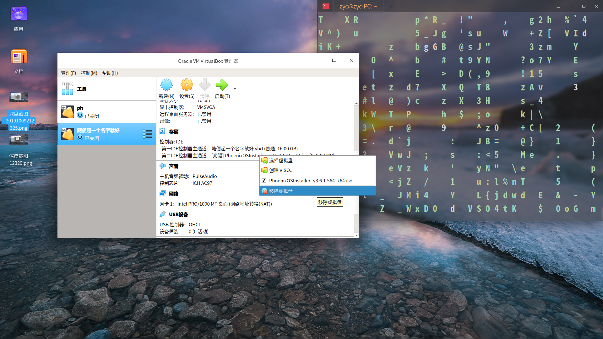This screenshot has width=603, height=339.
Task: Click the Network (网络) section icon
Action: pos(162,193)
